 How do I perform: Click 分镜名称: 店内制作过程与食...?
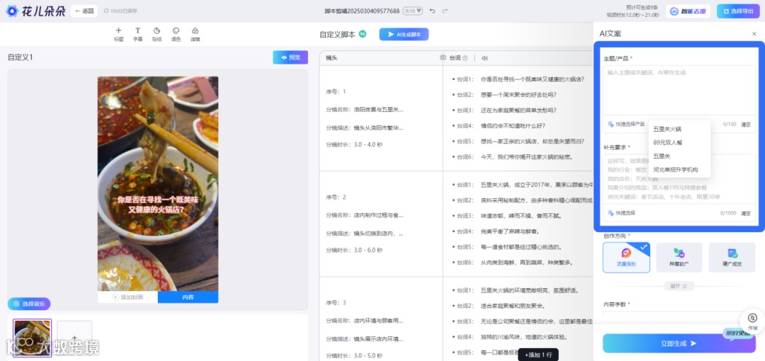(365, 215)
